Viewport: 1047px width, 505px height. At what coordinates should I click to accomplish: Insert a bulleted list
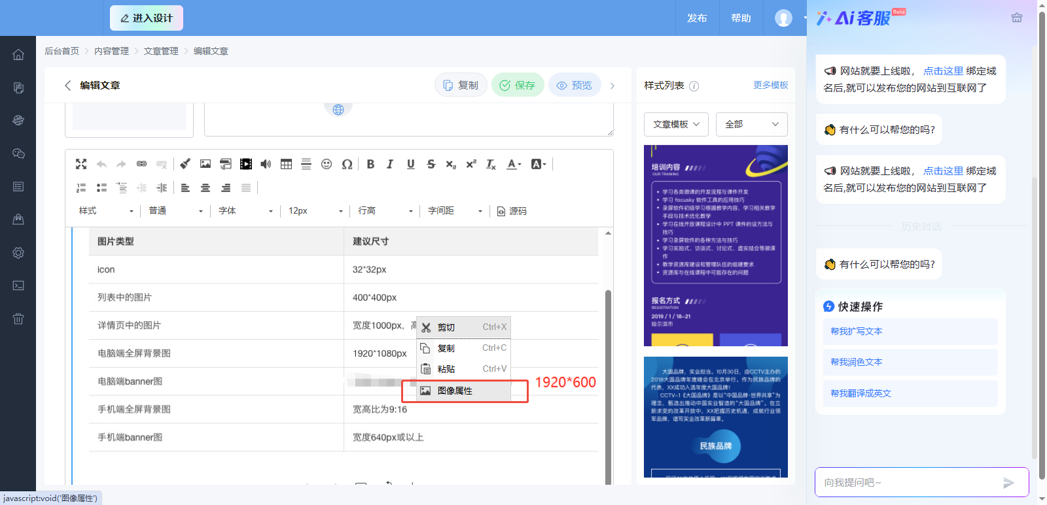click(x=101, y=188)
